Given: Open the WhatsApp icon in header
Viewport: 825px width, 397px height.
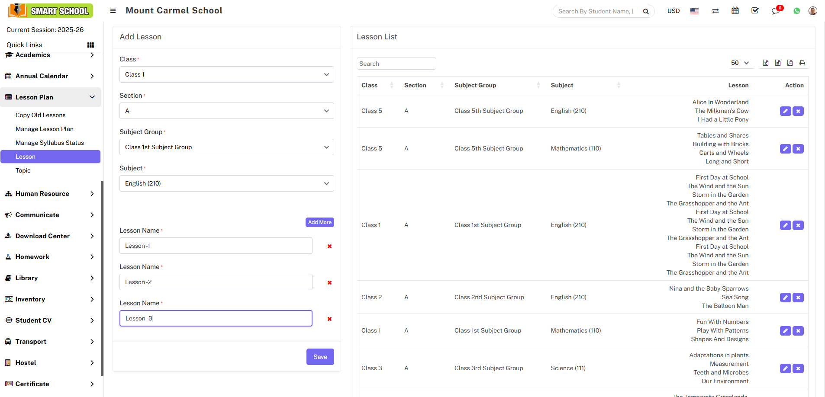Looking at the screenshot, I should click(796, 11).
